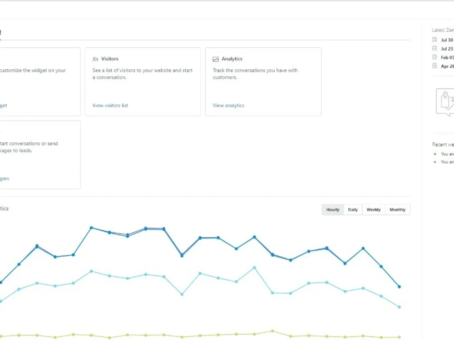Open the Jul 30 news entry icon
454x340 pixels.
point(434,39)
